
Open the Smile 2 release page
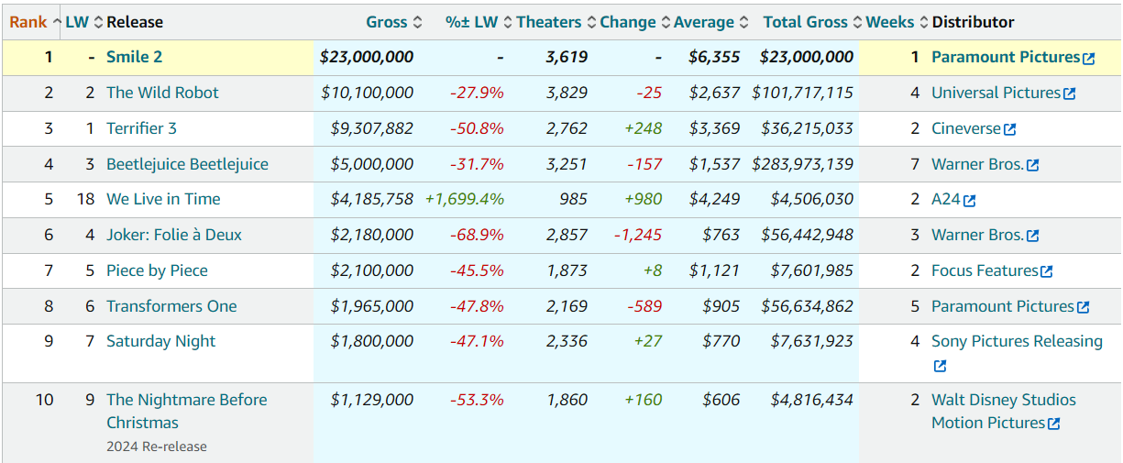pos(134,57)
